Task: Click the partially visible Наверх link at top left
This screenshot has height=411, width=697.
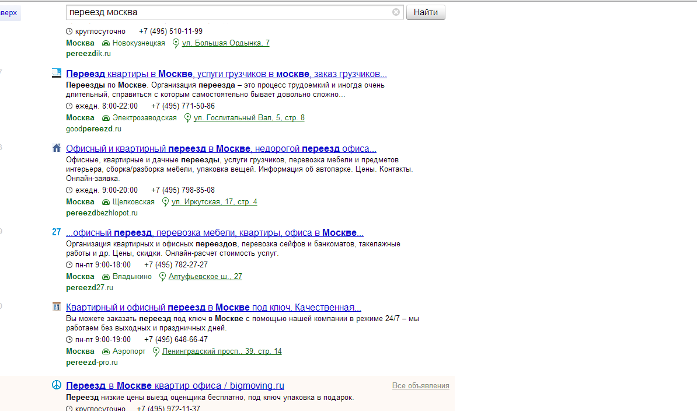Action: pos(9,12)
